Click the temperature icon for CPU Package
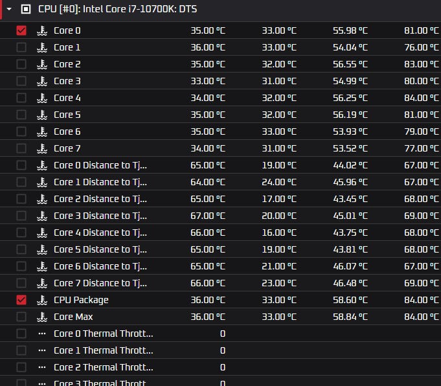The height and width of the screenshot is (386, 441). click(42, 300)
